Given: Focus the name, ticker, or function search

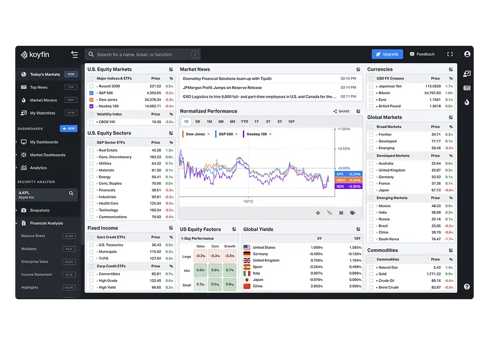Looking at the screenshot, I should [x=143, y=54].
